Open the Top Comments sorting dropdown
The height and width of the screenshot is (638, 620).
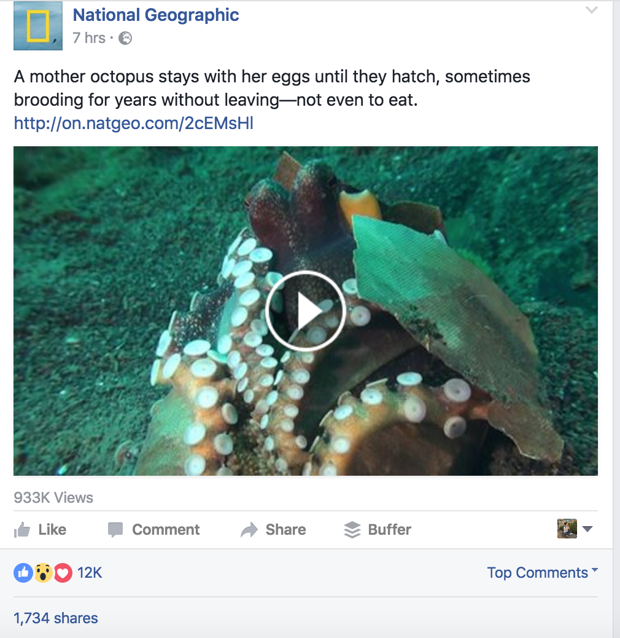coord(541,573)
